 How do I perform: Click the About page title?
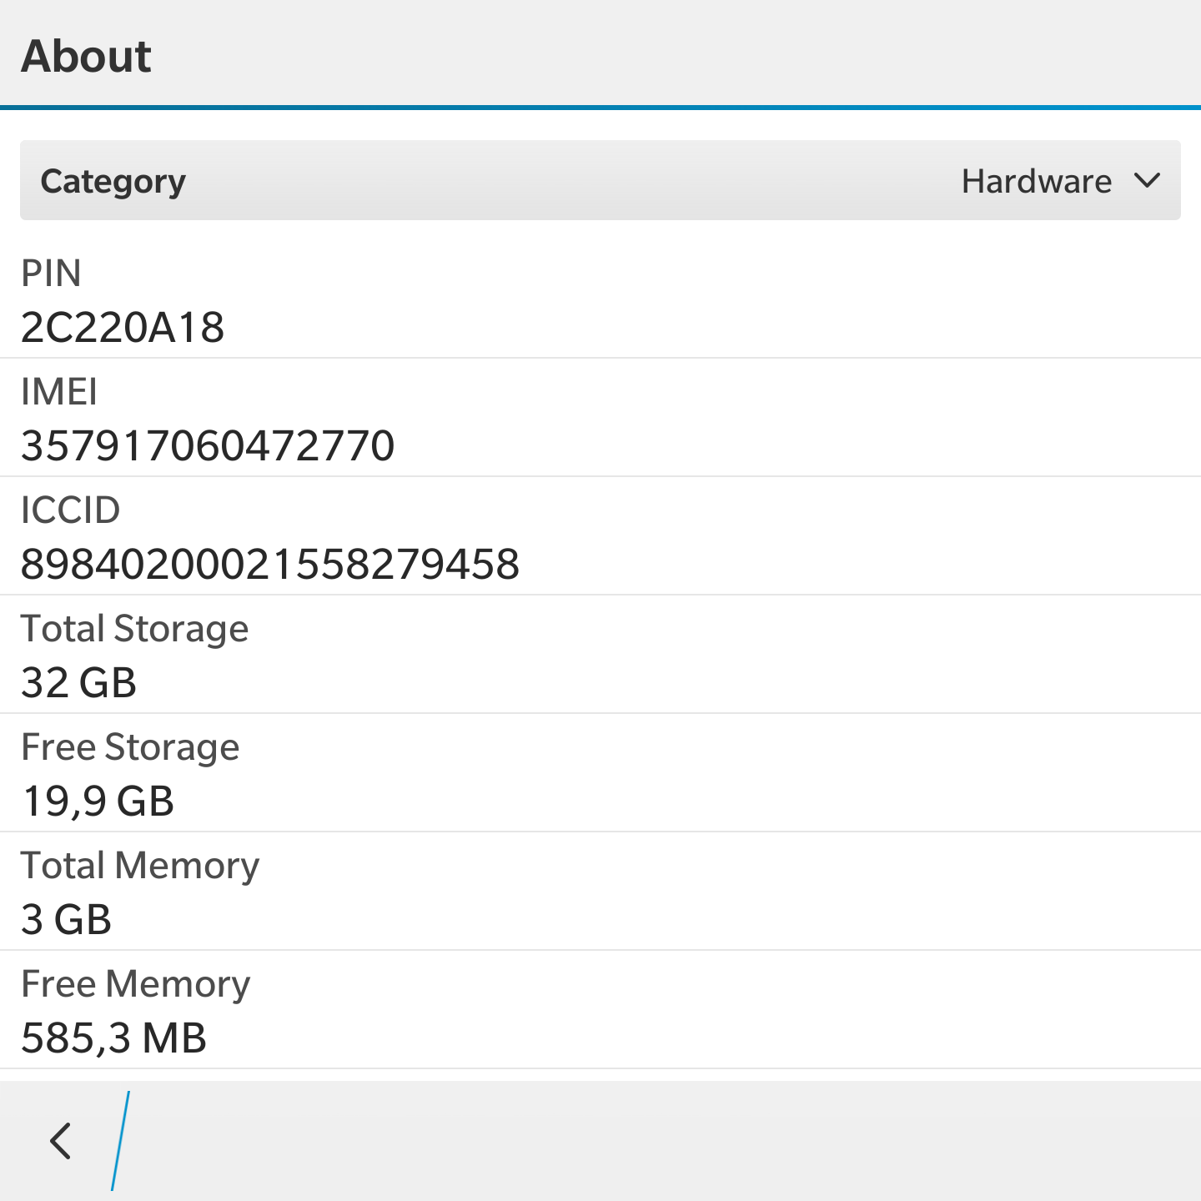[x=86, y=56]
